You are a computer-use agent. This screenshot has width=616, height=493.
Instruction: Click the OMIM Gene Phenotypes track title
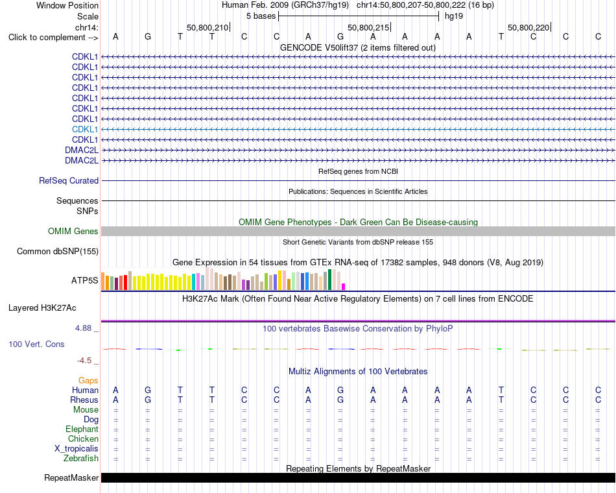point(359,222)
